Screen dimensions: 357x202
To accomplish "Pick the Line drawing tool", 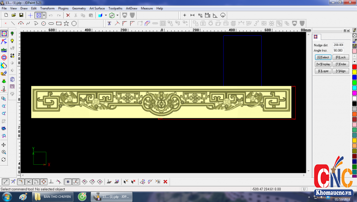I will pos(13,23).
